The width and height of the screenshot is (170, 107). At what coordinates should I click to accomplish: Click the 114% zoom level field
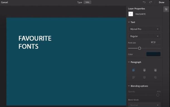87,2
